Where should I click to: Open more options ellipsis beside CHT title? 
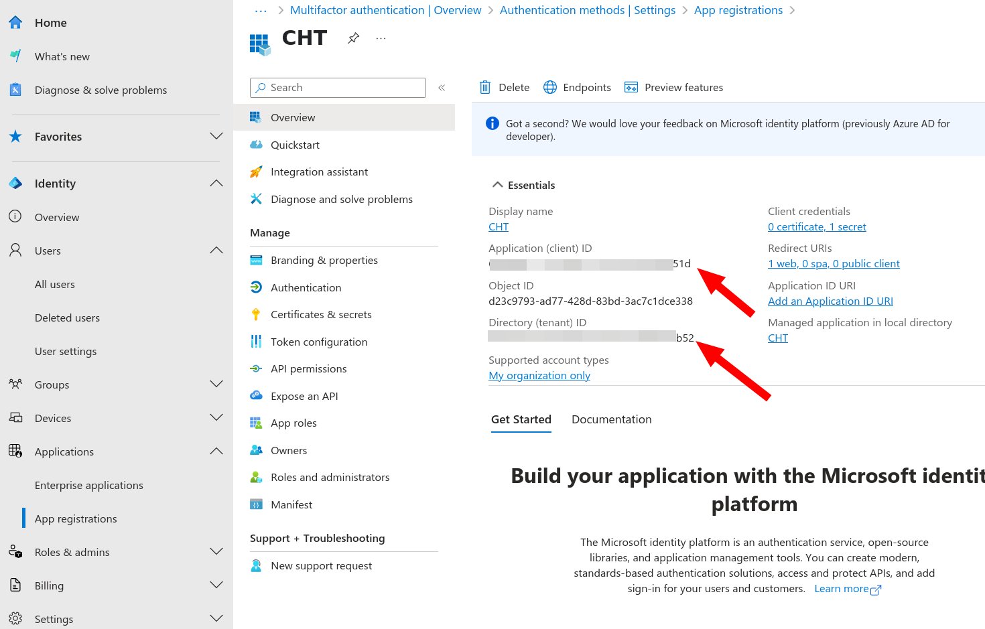click(x=381, y=38)
